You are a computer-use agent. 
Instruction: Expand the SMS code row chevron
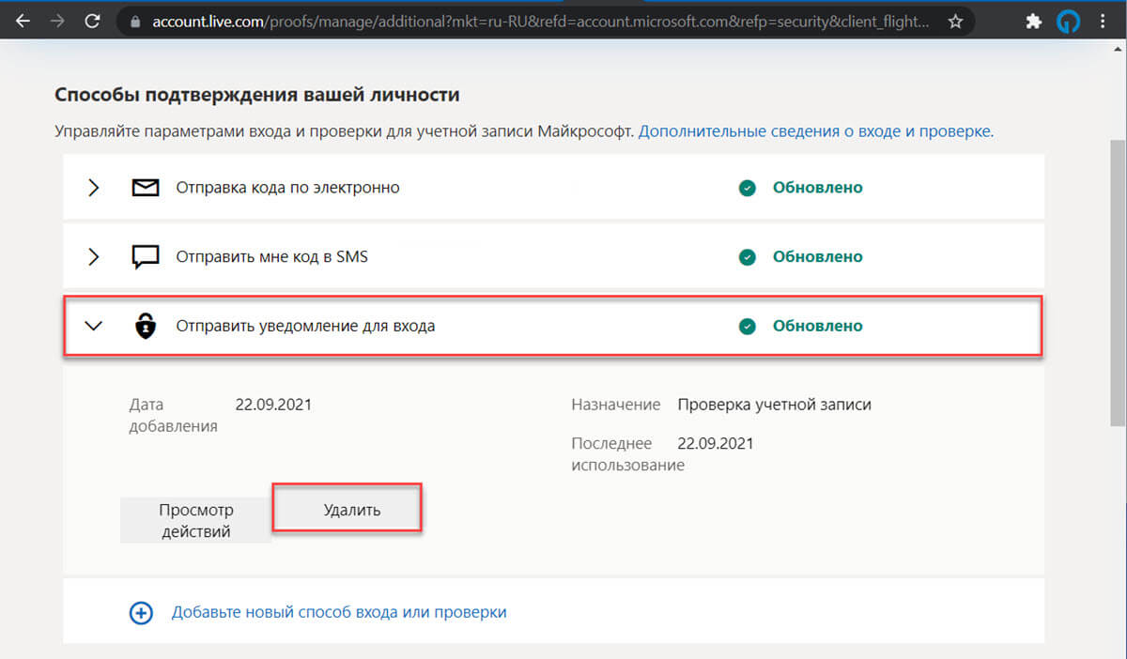(93, 257)
